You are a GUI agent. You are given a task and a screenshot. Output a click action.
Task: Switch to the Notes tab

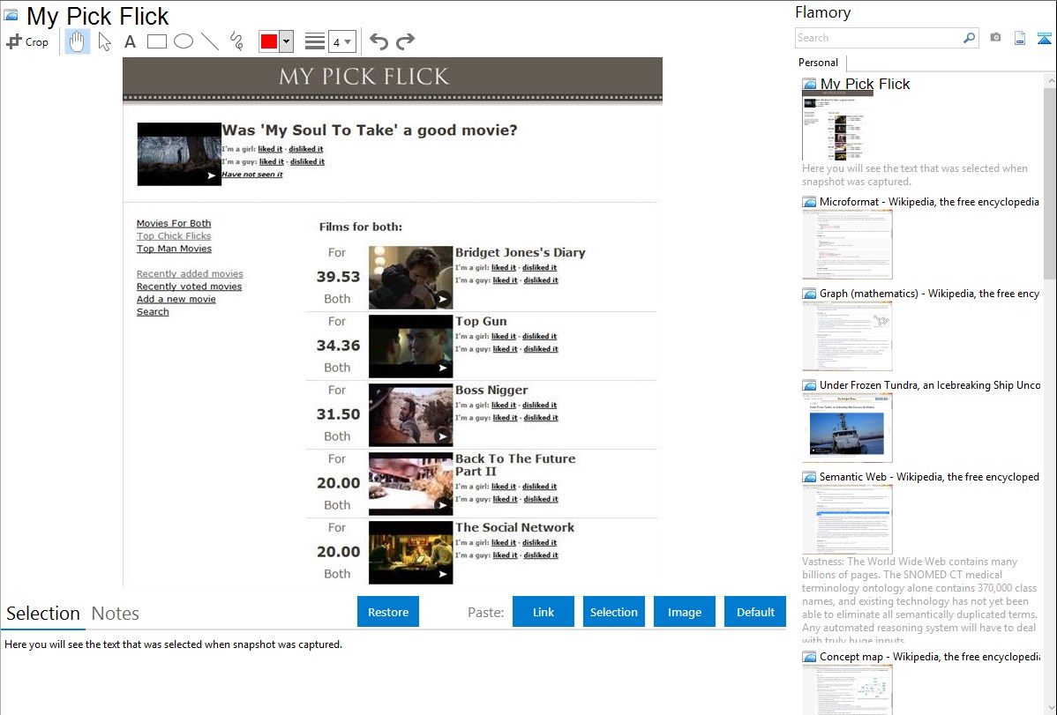coord(116,614)
